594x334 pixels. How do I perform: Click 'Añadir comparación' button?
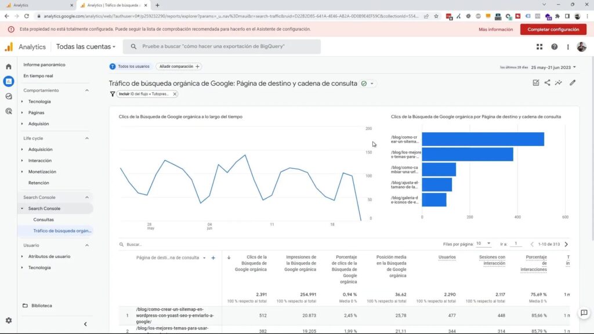click(x=179, y=66)
